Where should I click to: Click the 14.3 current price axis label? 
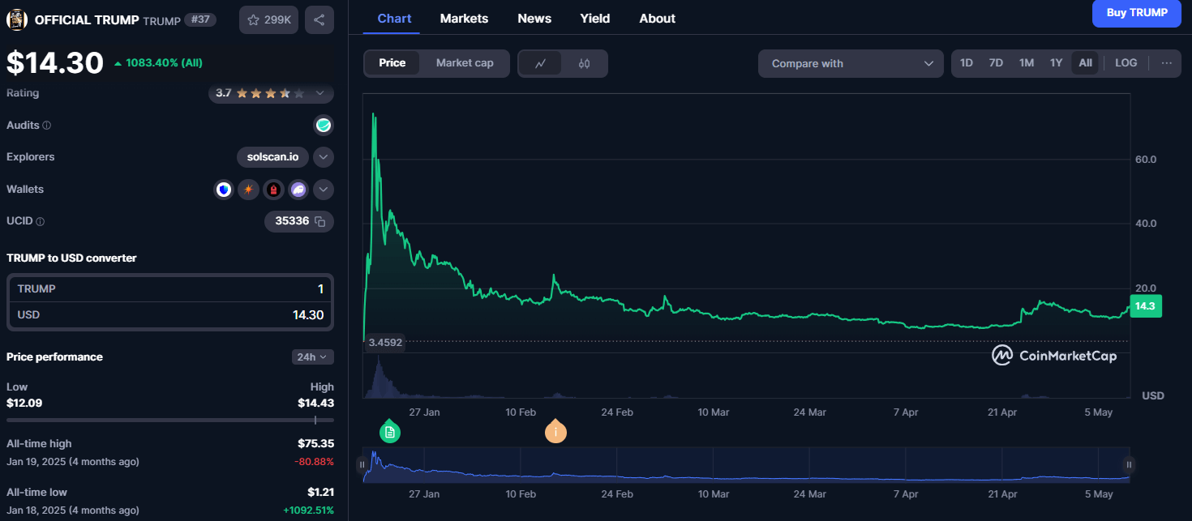(x=1145, y=306)
